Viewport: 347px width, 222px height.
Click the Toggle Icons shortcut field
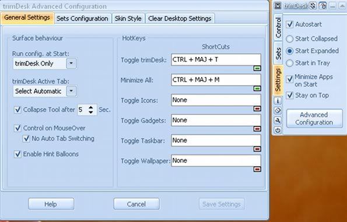[216, 100]
